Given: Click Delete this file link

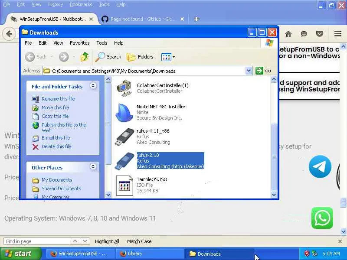Looking at the screenshot, I should point(56,146).
